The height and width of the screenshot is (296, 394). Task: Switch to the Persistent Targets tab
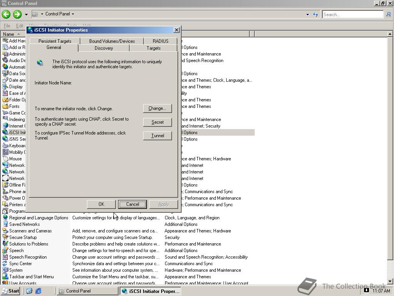click(55, 41)
